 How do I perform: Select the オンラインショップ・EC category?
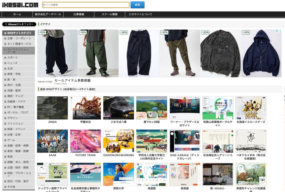[x=19, y=51]
